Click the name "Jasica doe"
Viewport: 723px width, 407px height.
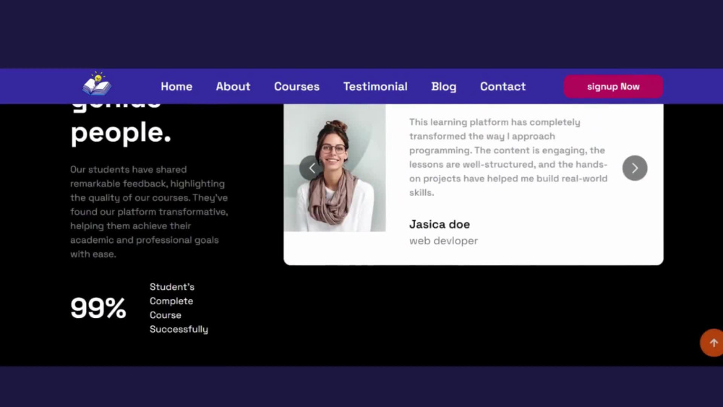440,225
